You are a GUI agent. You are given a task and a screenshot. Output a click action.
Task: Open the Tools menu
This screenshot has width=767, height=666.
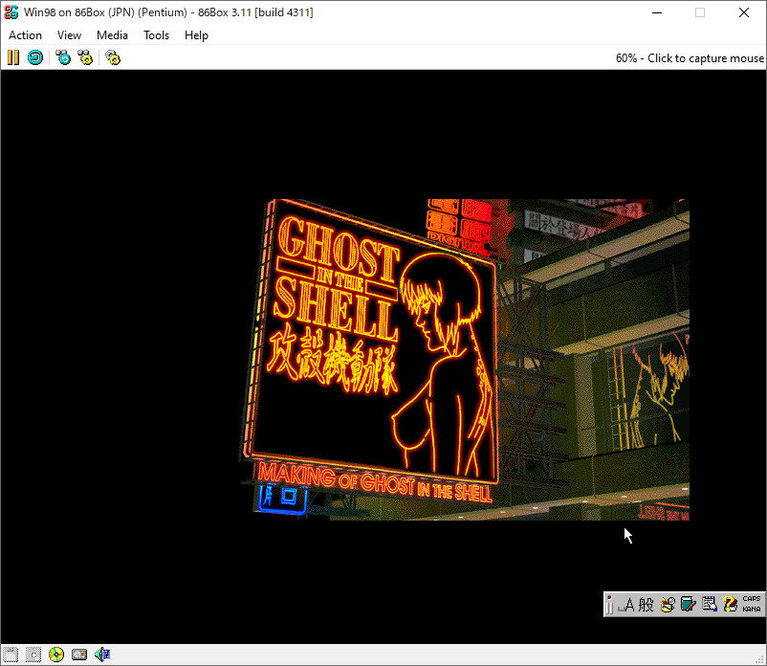point(156,35)
